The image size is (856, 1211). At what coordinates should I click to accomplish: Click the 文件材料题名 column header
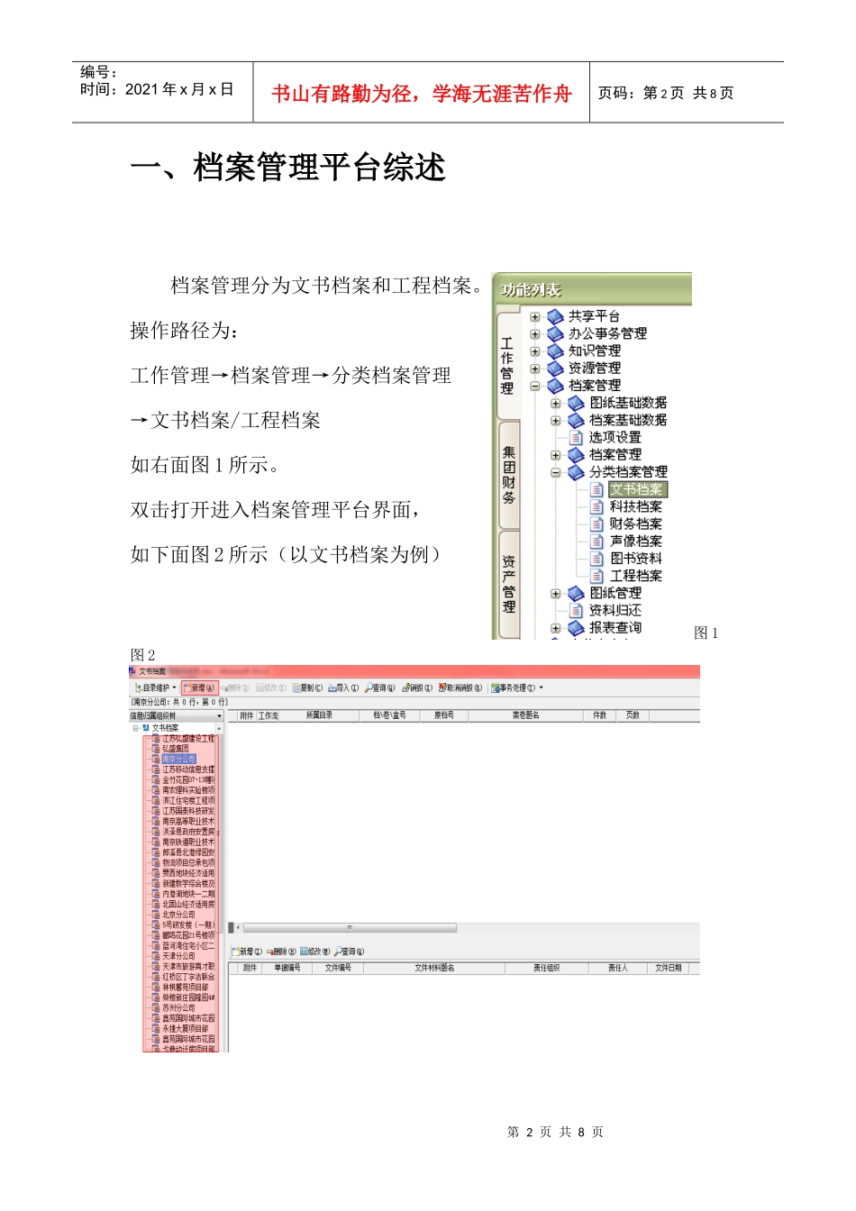point(434,969)
